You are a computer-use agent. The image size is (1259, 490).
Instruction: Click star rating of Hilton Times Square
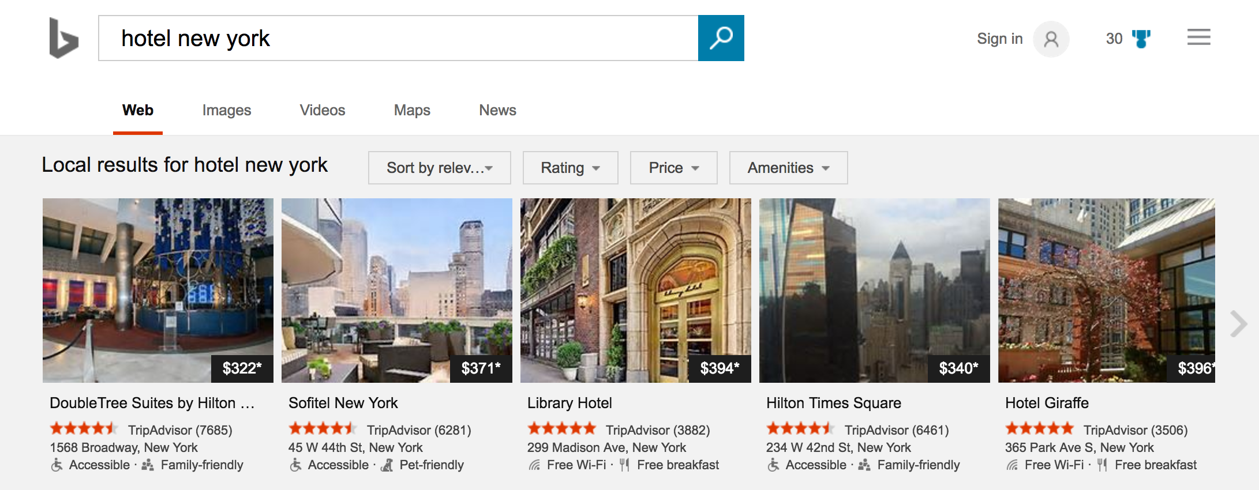801,428
